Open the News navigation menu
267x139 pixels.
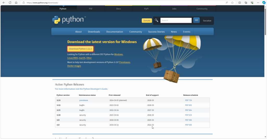[x=174, y=32]
